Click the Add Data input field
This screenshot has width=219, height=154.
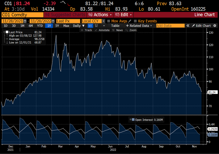pos(170,26)
